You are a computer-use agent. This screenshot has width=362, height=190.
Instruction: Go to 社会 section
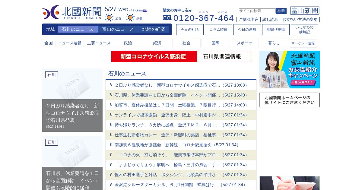point(186,43)
